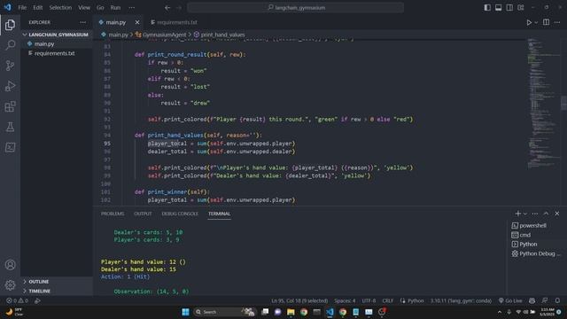Viewport: 567px width, 319px height.
Task: Go back using navigation arrow
Action: 167,8
